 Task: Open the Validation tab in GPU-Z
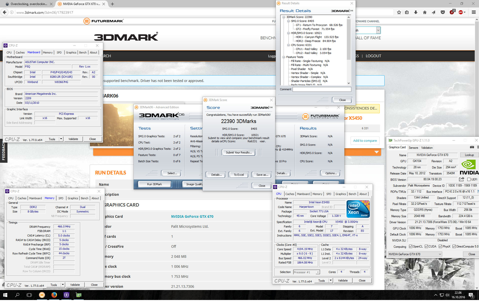pyautogui.click(x=427, y=148)
